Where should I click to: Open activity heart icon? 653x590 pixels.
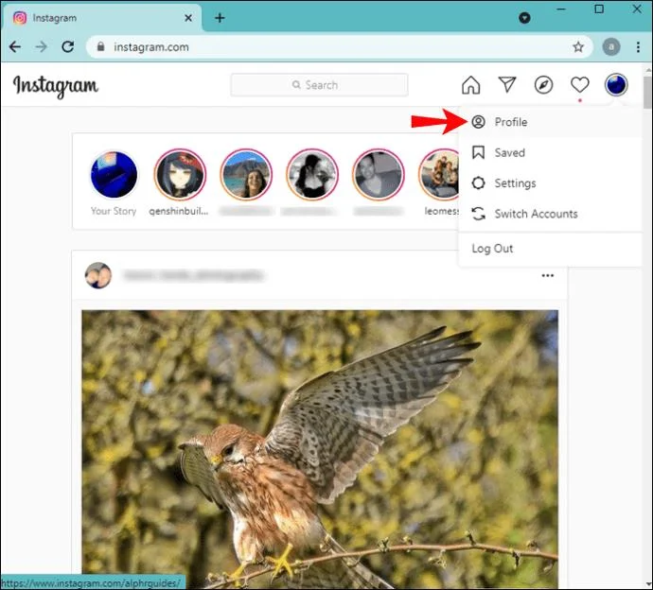[x=580, y=85]
